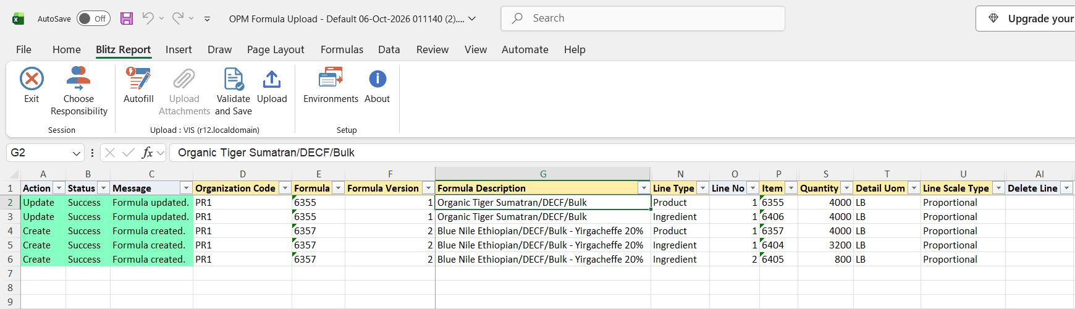This screenshot has height=309, width=1075.
Task: Click the Upload arrow icon
Action: pyautogui.click(x=272, y=79)
